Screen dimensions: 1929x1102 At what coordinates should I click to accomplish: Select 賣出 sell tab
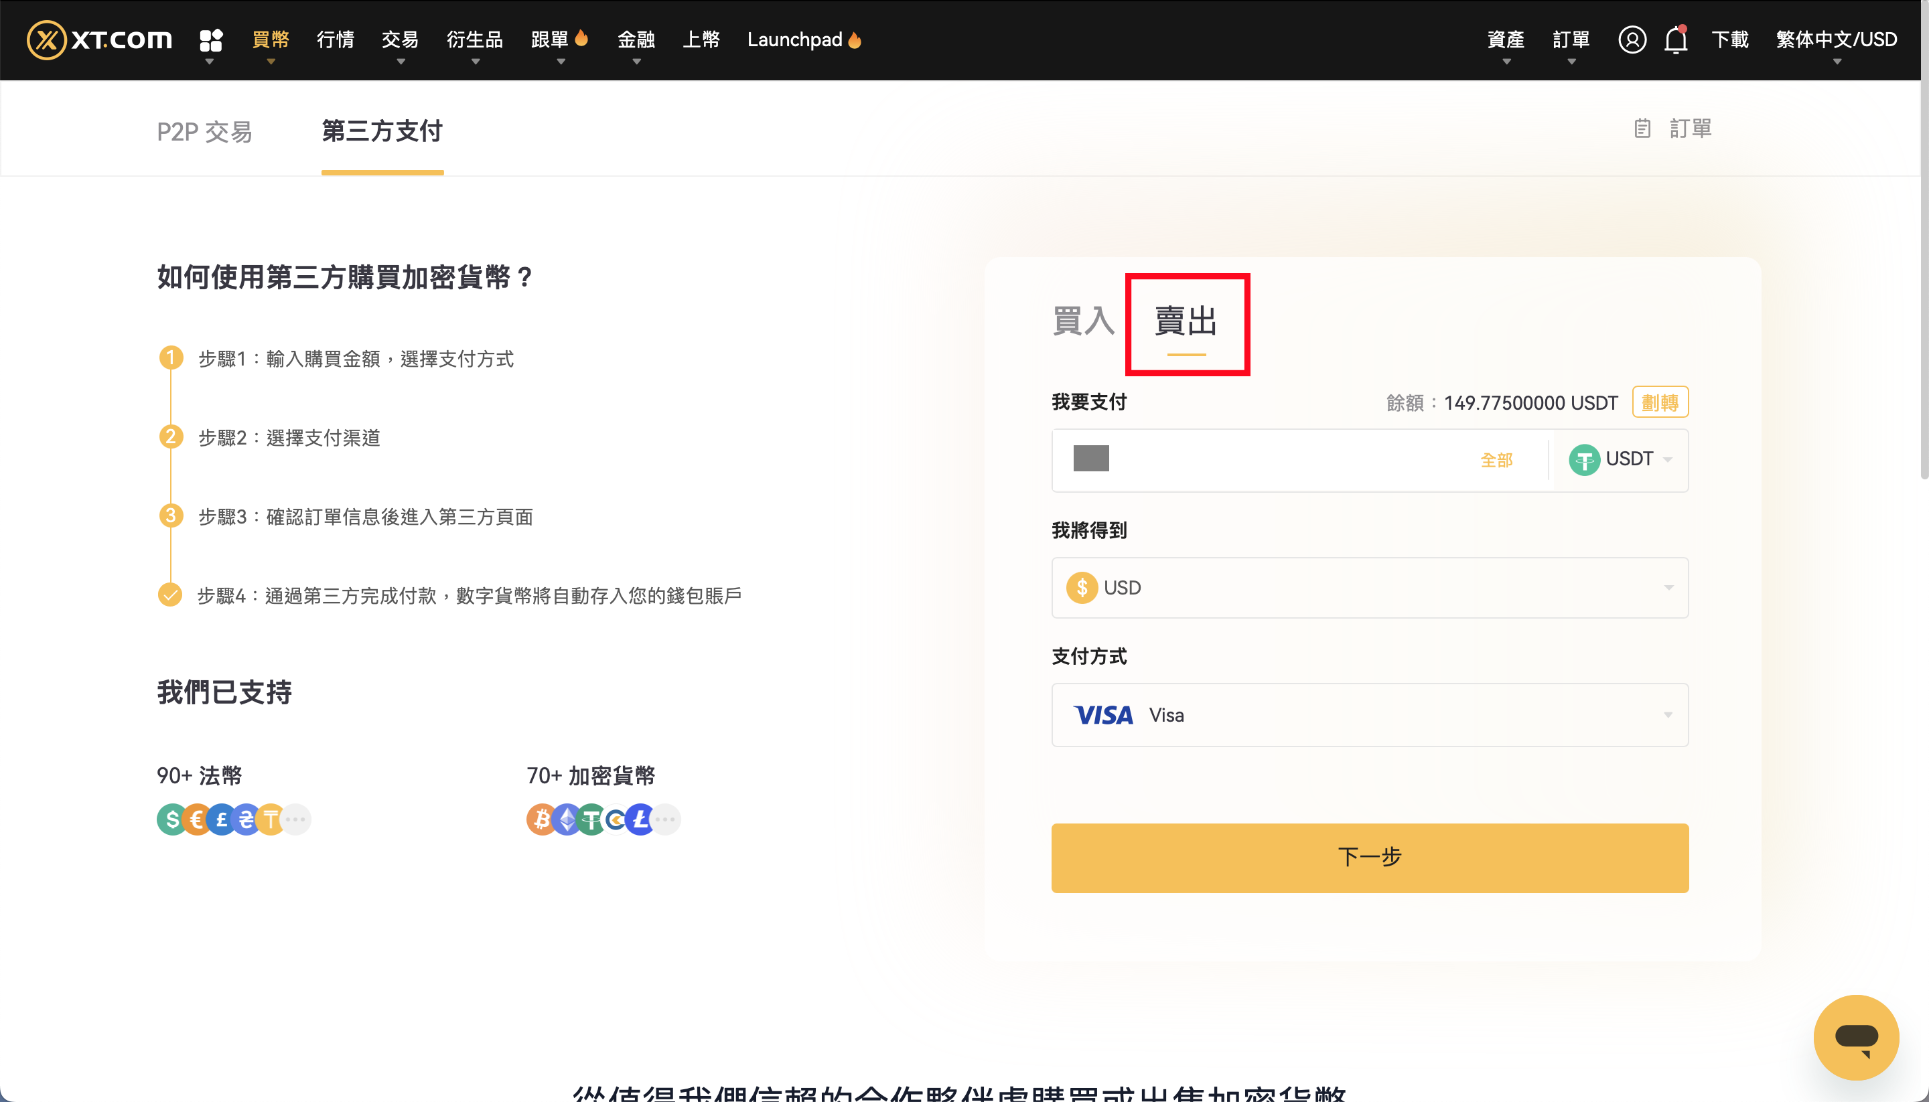[x=1186, y=321]
